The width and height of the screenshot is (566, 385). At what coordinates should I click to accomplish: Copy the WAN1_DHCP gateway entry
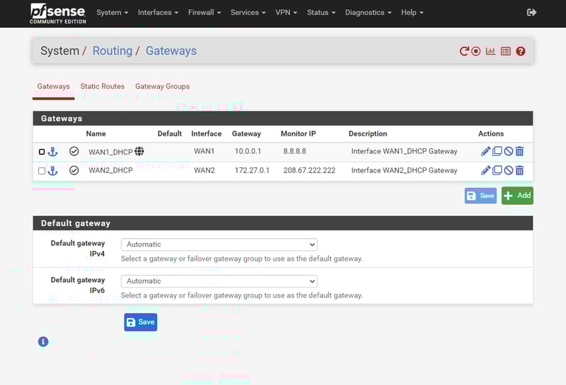pyautogui.click(x=497, y=151)
